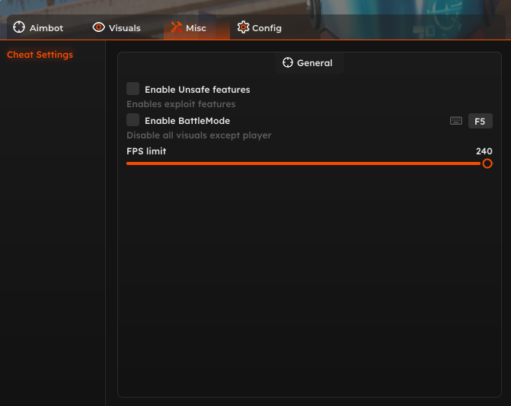Click the "Enable BattleMode" label text
The image size is (511, 406).
[x=187, y=121]
